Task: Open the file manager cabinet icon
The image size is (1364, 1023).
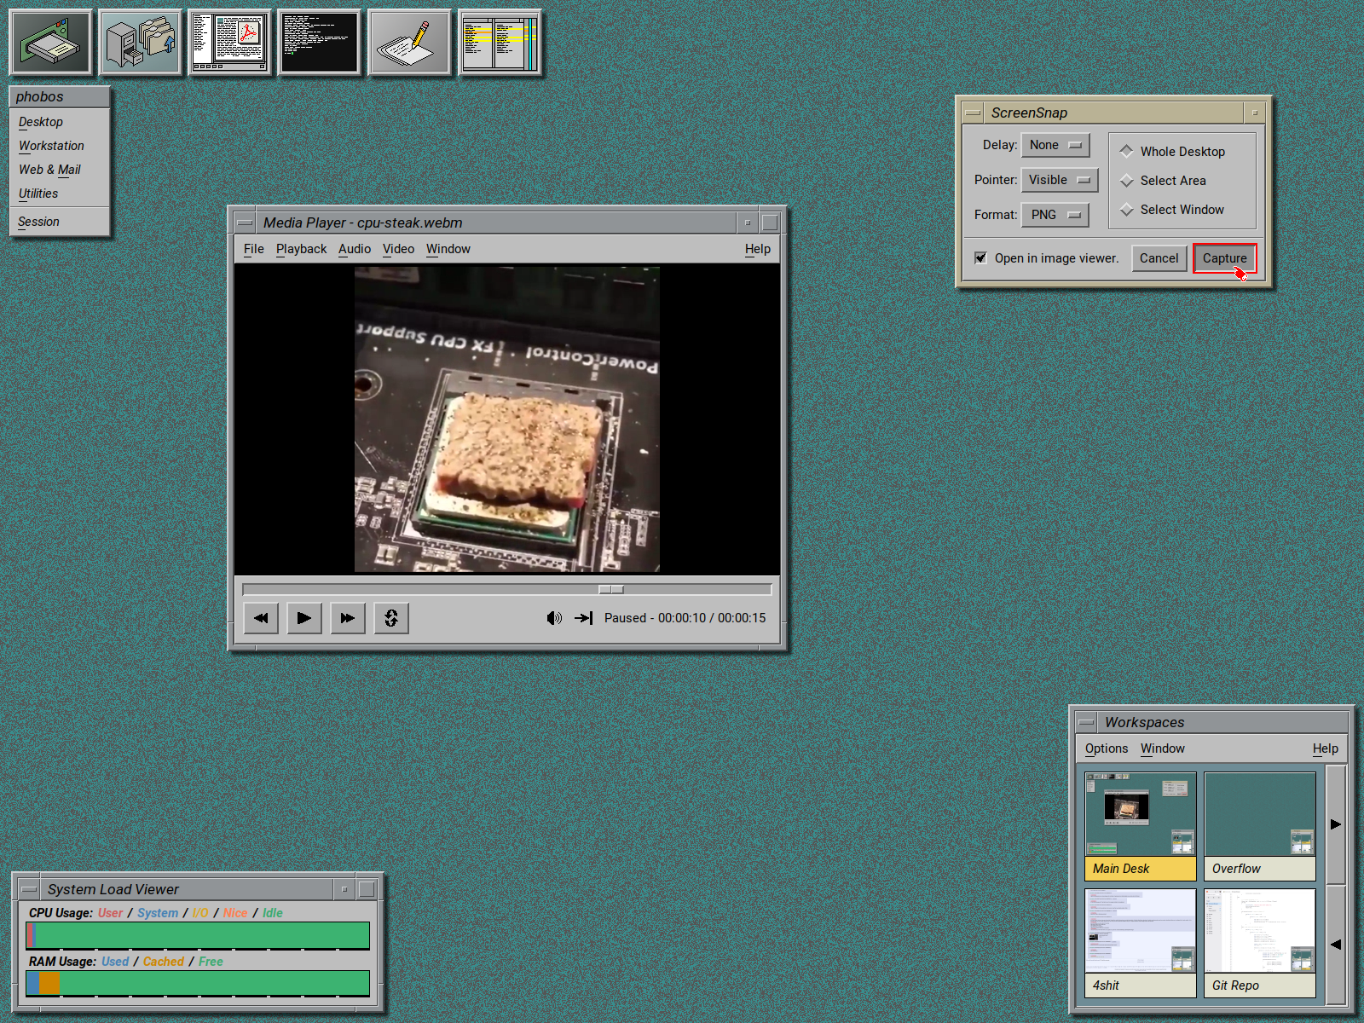Action: 140,42
